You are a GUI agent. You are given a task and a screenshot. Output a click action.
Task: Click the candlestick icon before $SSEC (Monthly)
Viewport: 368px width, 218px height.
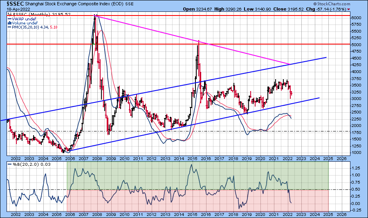9,14
